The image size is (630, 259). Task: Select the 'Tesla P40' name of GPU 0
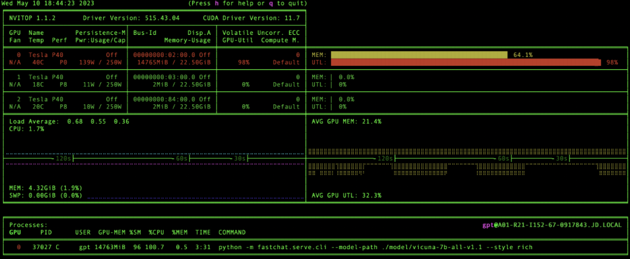46,55
